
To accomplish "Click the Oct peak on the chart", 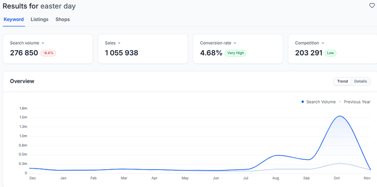I will click(340, 116).
